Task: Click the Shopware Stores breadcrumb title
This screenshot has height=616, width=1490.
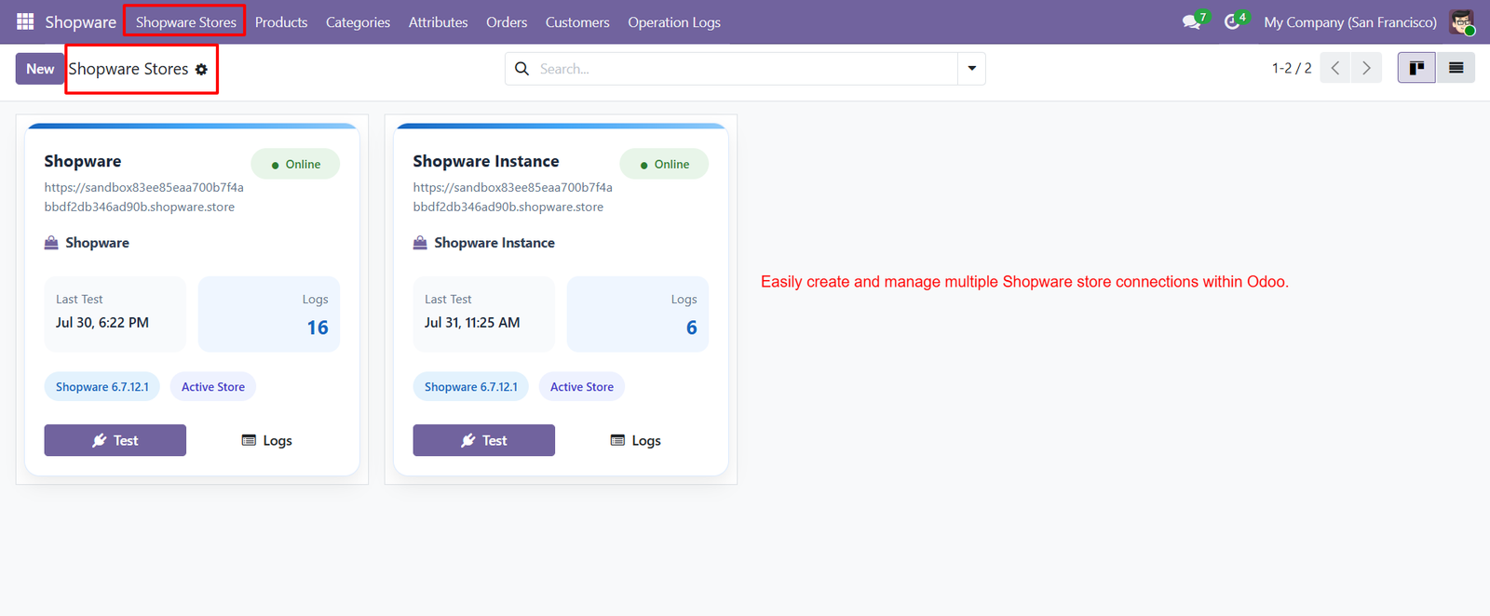Action: pos(129,69)
